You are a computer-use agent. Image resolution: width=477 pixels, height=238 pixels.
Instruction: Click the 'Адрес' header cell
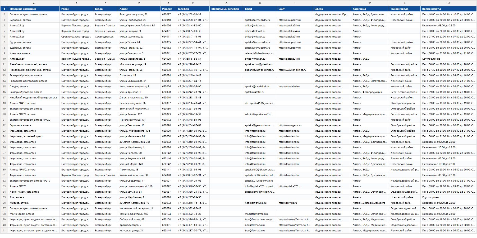139,9
